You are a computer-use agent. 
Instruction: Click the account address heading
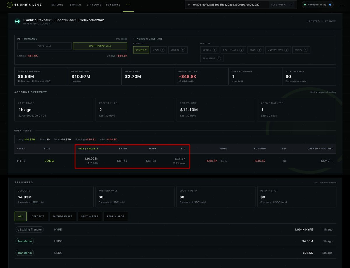[64, 20]
